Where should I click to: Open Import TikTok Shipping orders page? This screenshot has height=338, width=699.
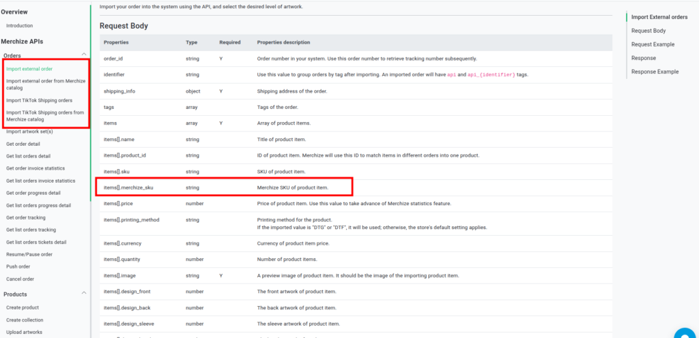click(39, 100)
